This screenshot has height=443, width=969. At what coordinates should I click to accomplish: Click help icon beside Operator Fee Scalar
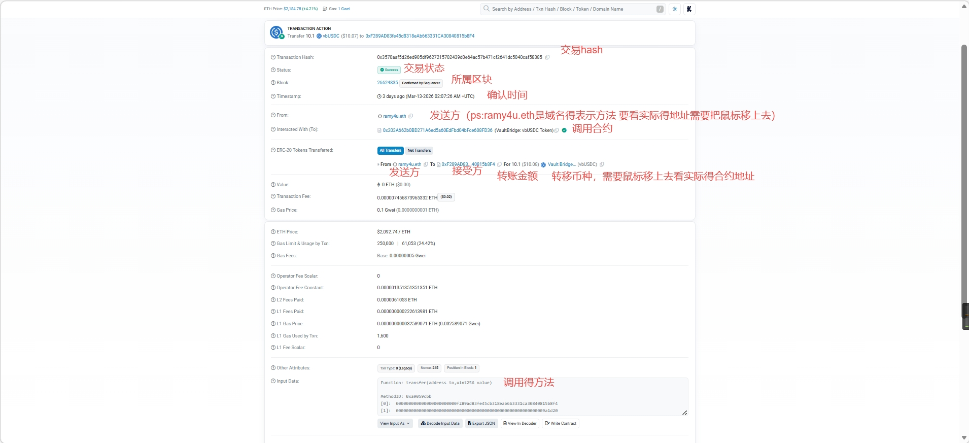(273, 276)
